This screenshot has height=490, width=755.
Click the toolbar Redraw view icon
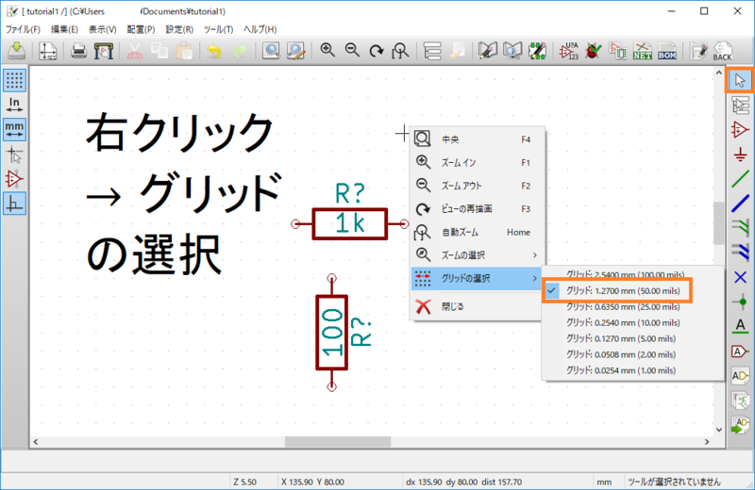(x=376, y=51)
